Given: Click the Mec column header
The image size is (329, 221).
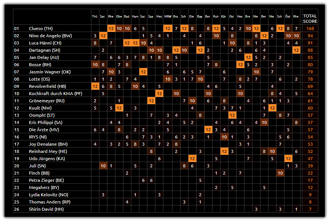Looking at the screenshot, I should [x=159, y=16].
